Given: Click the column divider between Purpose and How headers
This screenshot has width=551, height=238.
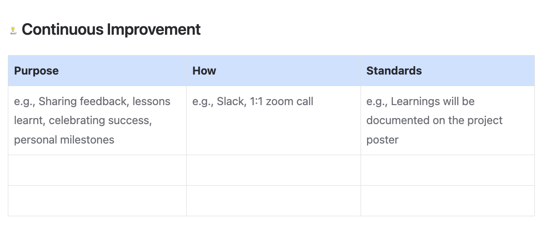Looking at the screenshot, I should (x=186, y=71).
